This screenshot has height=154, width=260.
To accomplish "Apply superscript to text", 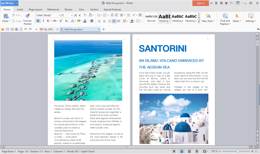I will tap(61, 21).
